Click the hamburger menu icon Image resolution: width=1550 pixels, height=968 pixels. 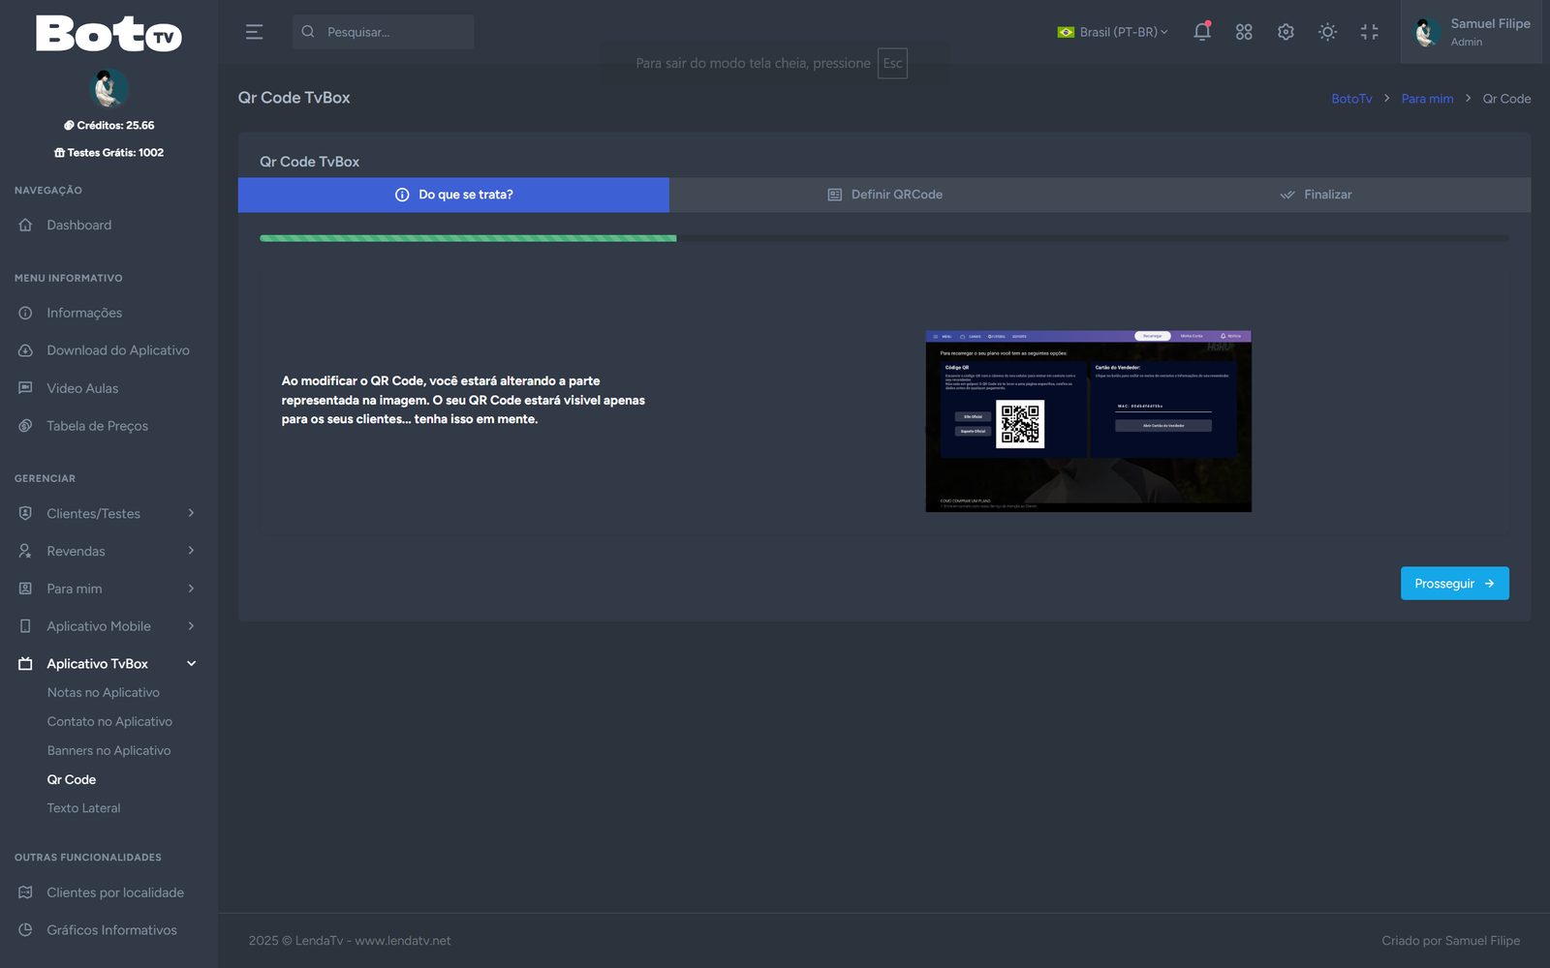(x=254, y=32)
